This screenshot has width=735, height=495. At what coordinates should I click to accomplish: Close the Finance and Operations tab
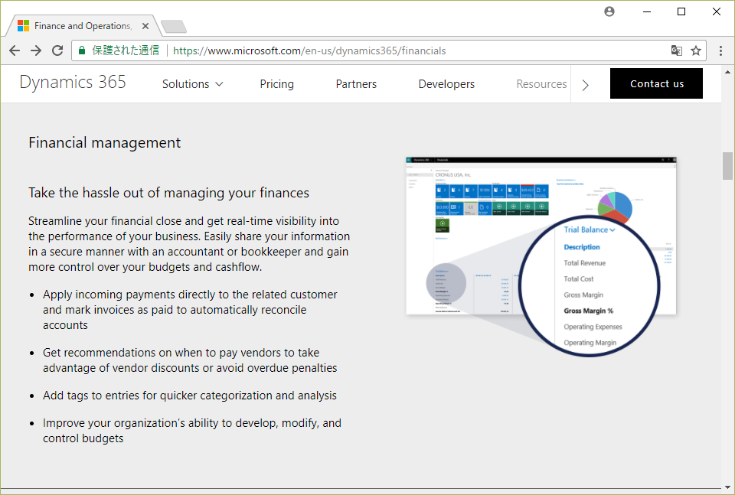point(145,26)
